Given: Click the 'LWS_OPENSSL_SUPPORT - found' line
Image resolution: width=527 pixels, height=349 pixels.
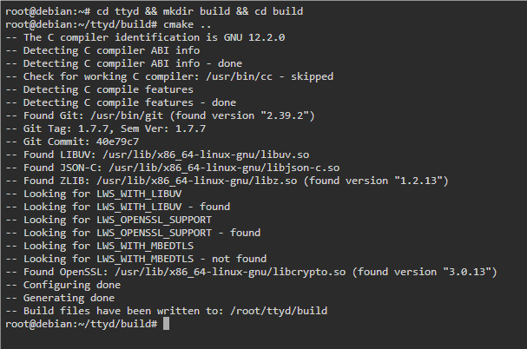Looking at the screenshot, I should click(133, 233).
